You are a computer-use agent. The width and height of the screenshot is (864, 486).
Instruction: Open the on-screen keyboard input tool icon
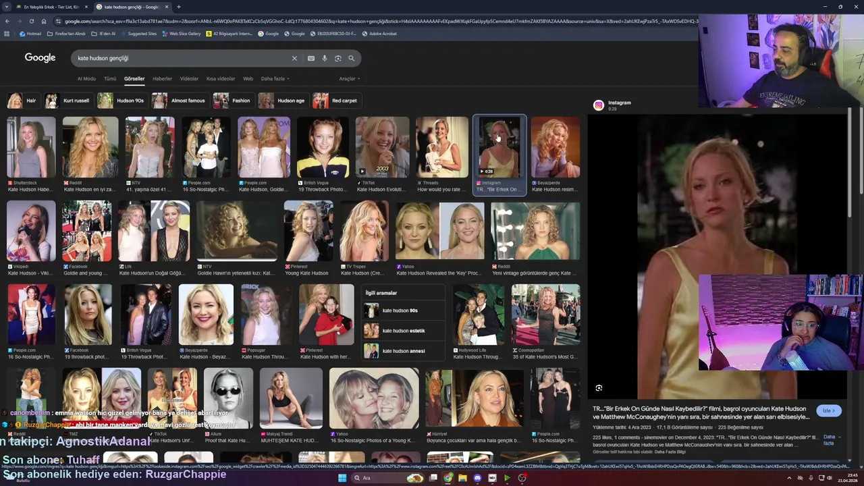(311, 58)
